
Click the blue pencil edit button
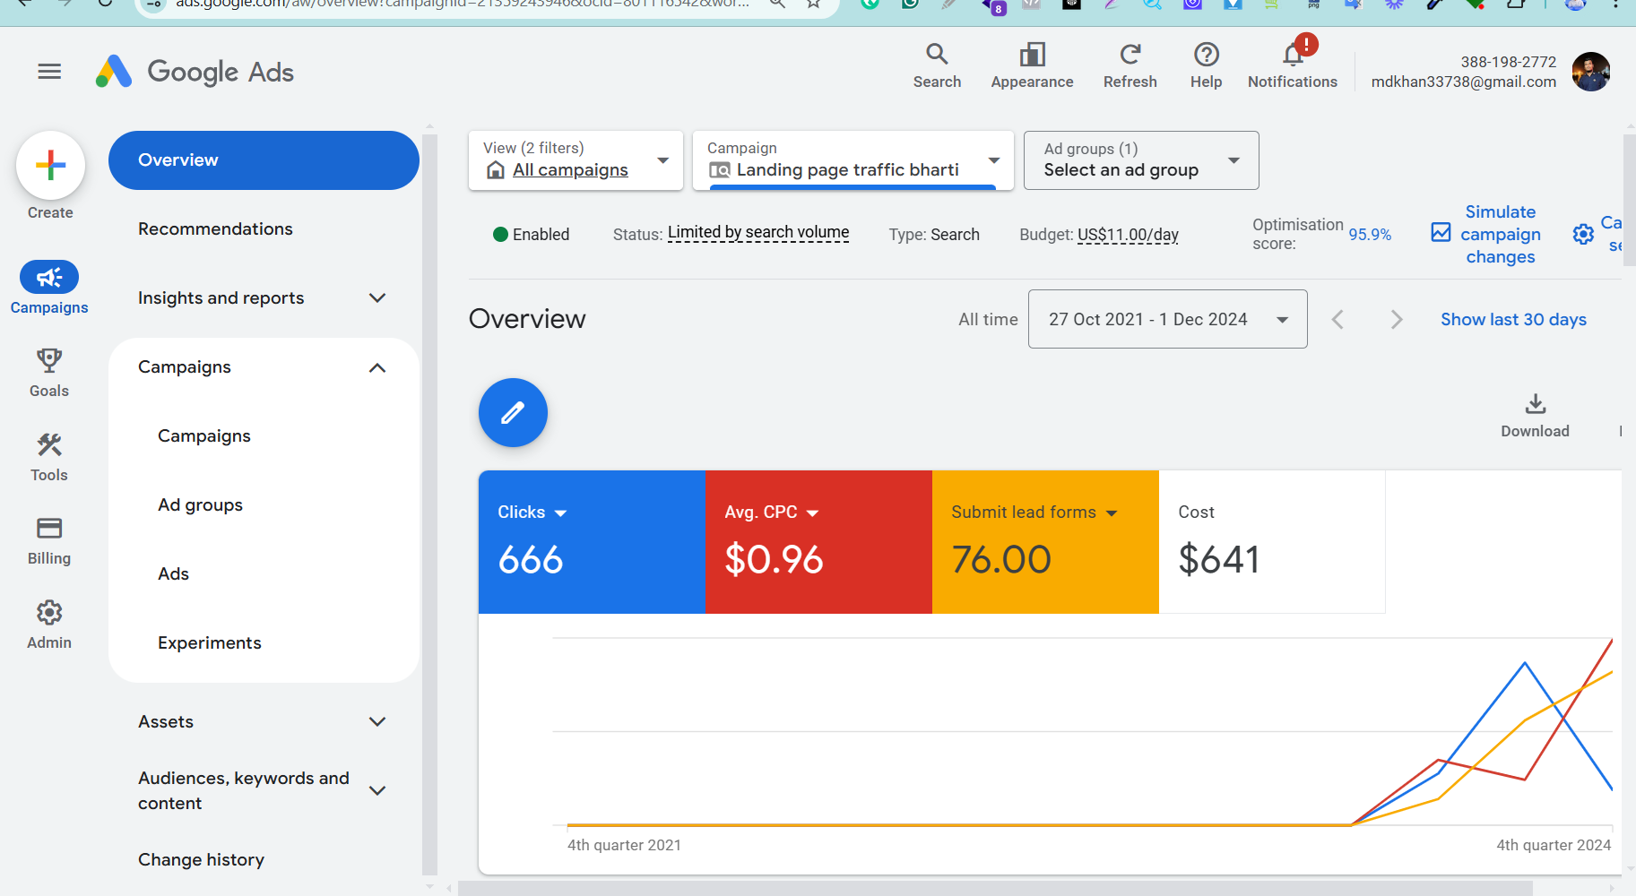(x=513, y=413)
